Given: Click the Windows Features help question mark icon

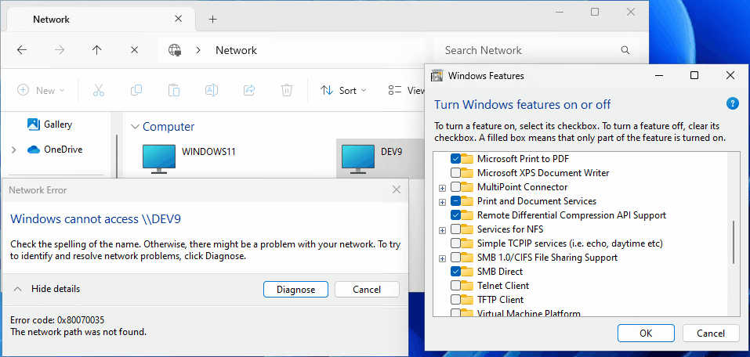Looking at the screenshot, I should point(732,103).
